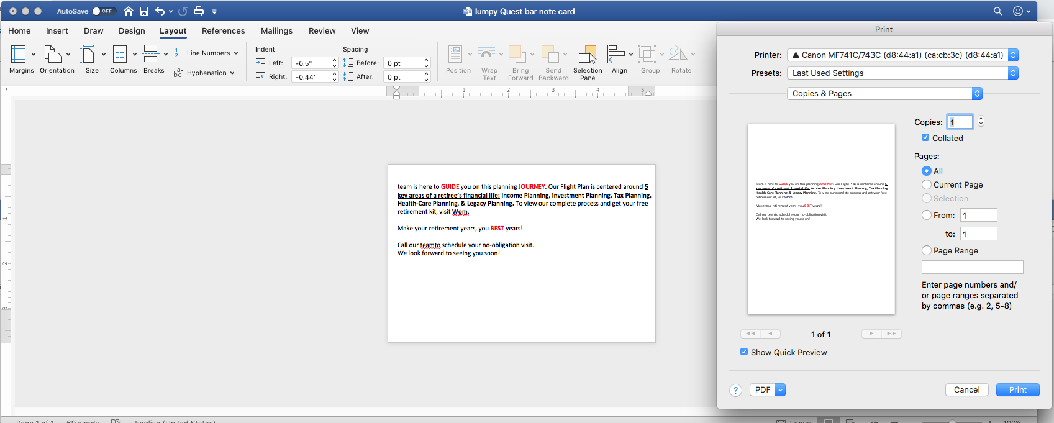Open the References tab

[223, 30]
